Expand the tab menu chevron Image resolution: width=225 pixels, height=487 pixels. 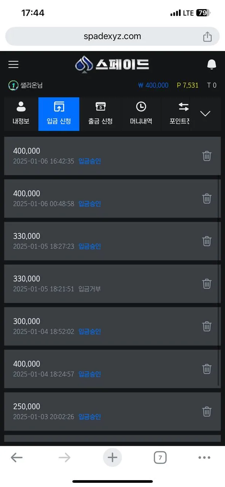click(205, 114)
